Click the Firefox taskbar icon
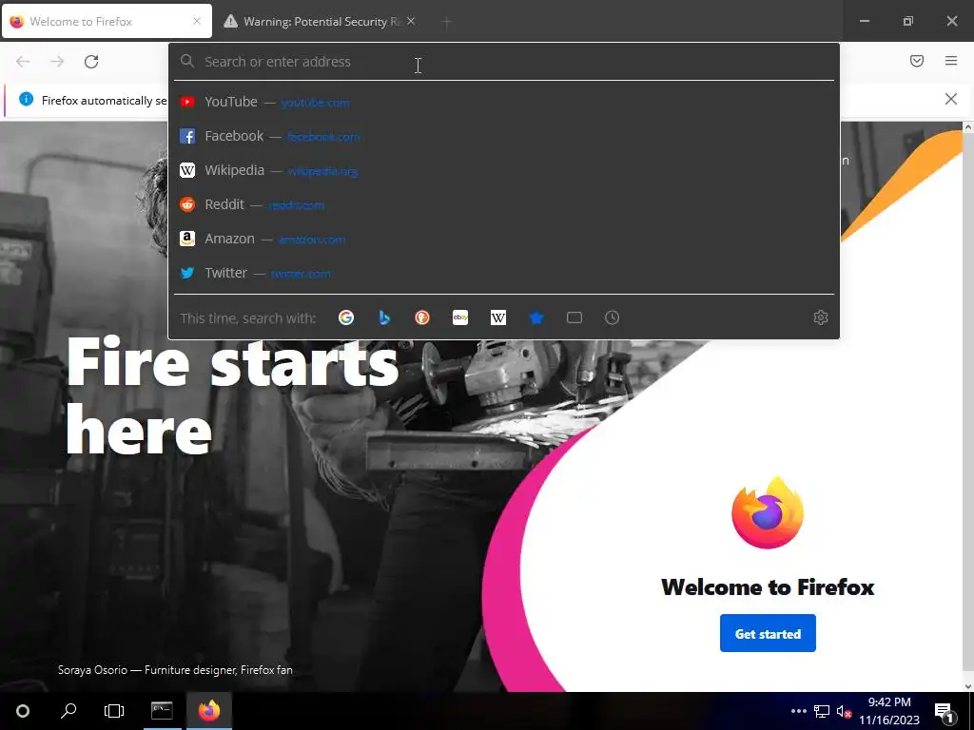This screenshot has height=730, width=974. [x=209, y=711]
